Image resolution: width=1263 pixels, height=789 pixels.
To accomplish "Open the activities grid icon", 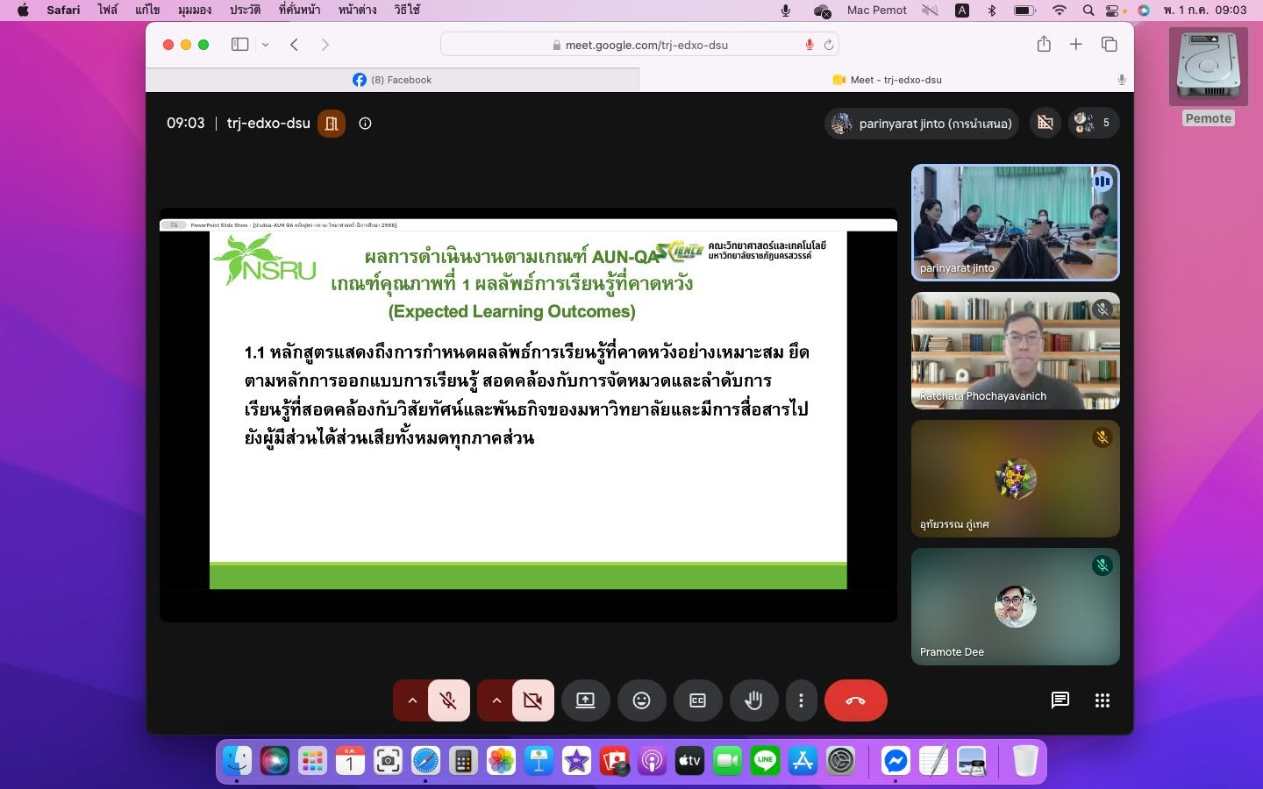I will (x=1102, y=700).
